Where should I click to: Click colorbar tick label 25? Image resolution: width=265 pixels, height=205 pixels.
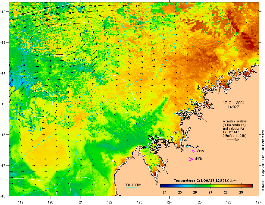(180, 192)
